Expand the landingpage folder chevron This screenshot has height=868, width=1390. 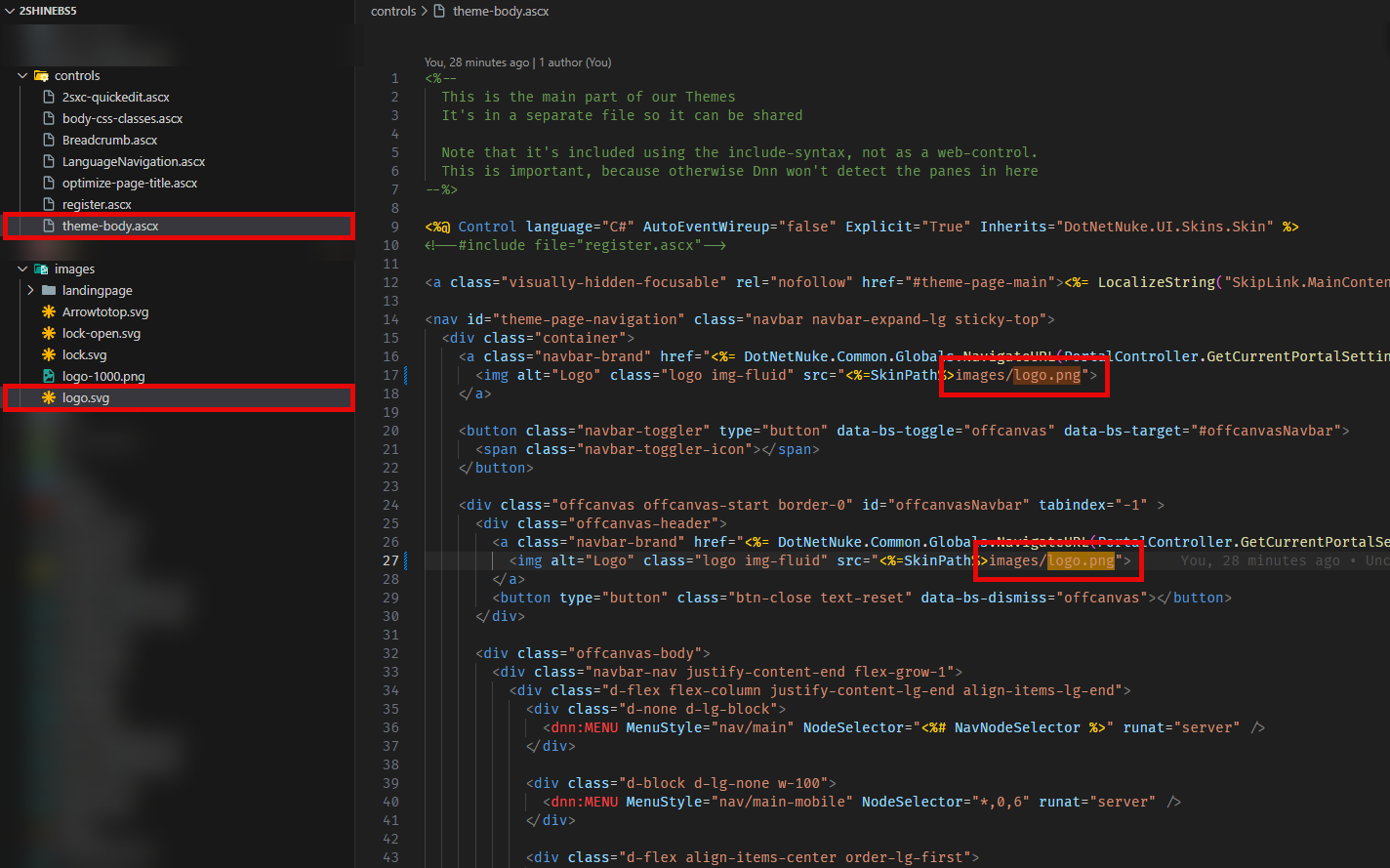[31, 291]
